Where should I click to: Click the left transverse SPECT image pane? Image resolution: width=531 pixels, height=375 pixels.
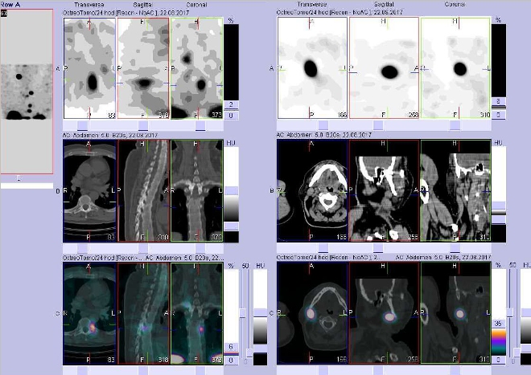[x=89, y=68]
